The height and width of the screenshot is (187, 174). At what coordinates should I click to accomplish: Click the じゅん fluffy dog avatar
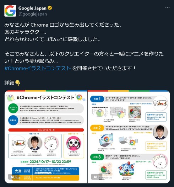point(51,143)
